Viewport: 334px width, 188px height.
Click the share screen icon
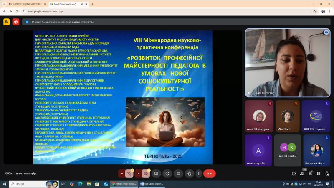156,173
